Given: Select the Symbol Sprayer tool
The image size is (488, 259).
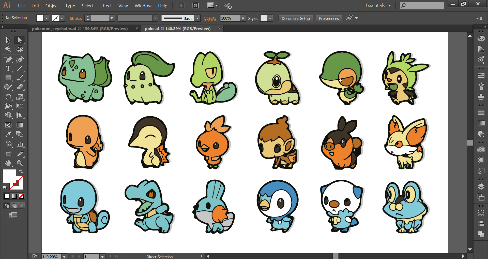Looking at the screenshot, I should pyautogui.click(x=8, y=144).
